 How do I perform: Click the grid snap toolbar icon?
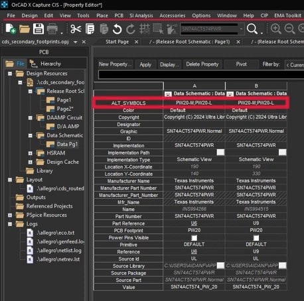click(145, 29)
